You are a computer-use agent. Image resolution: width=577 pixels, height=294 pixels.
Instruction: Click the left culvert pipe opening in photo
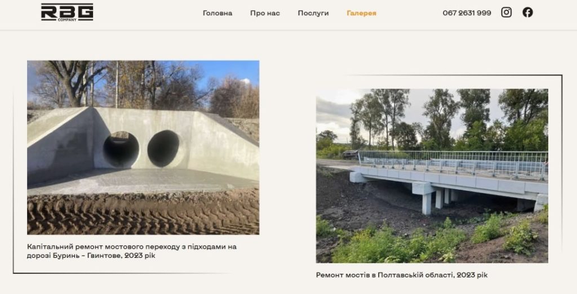point(121,150)
